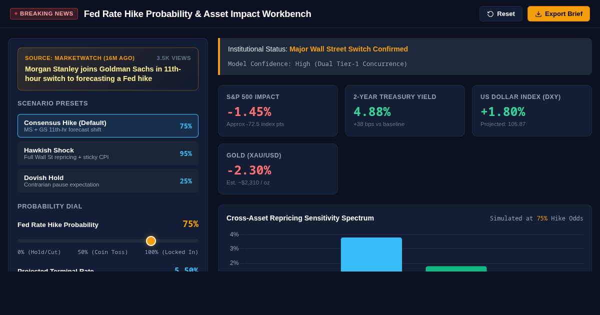The height and width of the screenshot is (315, 600).
Task: Click the blue bar in sensitivity chart
Action: (x=371, y=254)
